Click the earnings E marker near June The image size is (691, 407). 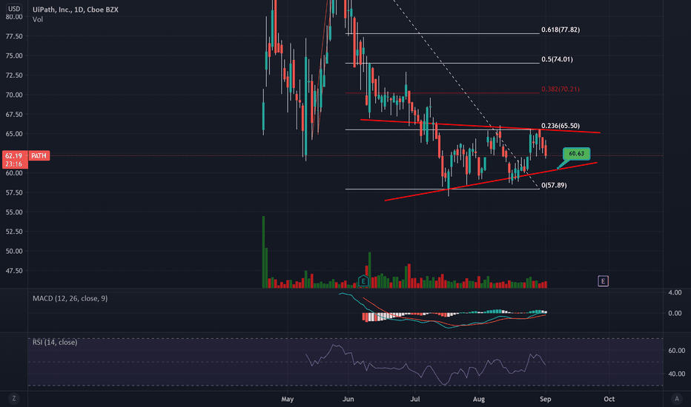[x=363, y=280]
